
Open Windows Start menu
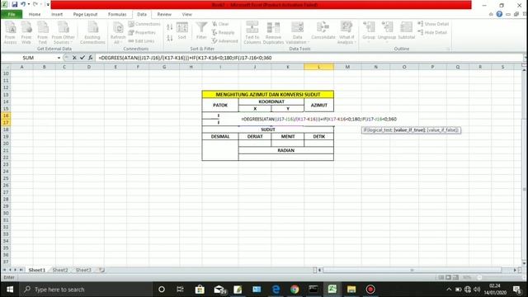pos(10,290)
